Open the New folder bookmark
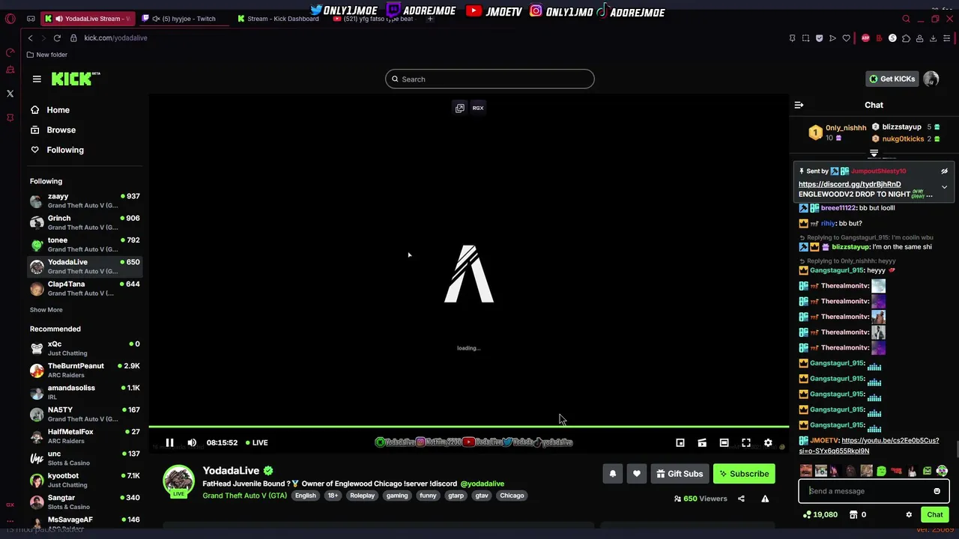The height and width of the screenshot is (539, 959). click(46, 55)
